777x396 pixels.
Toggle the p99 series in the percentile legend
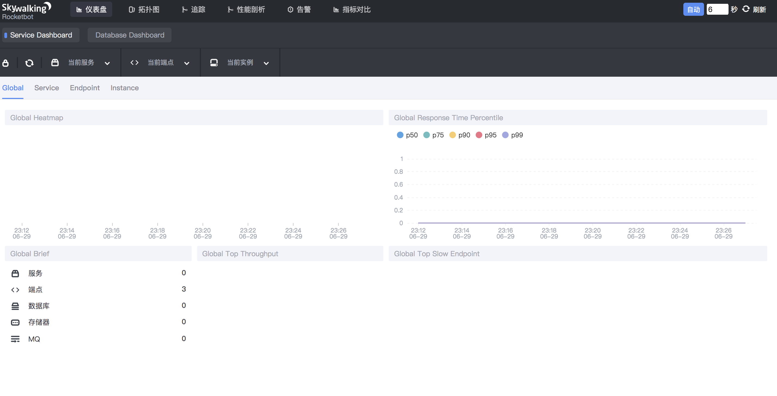click(512, 135)
